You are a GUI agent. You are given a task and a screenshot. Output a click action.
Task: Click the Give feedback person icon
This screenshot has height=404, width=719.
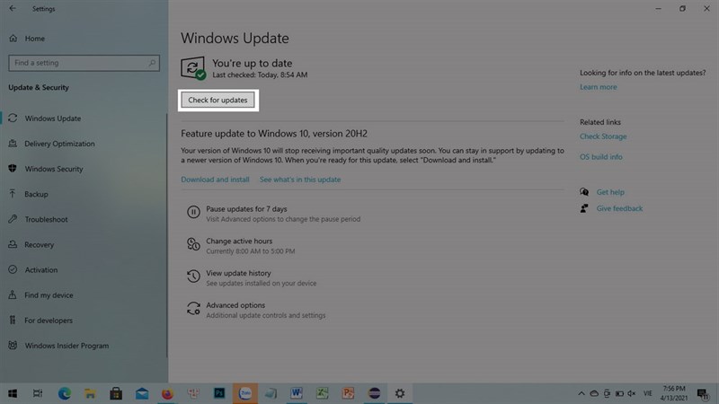583,208
